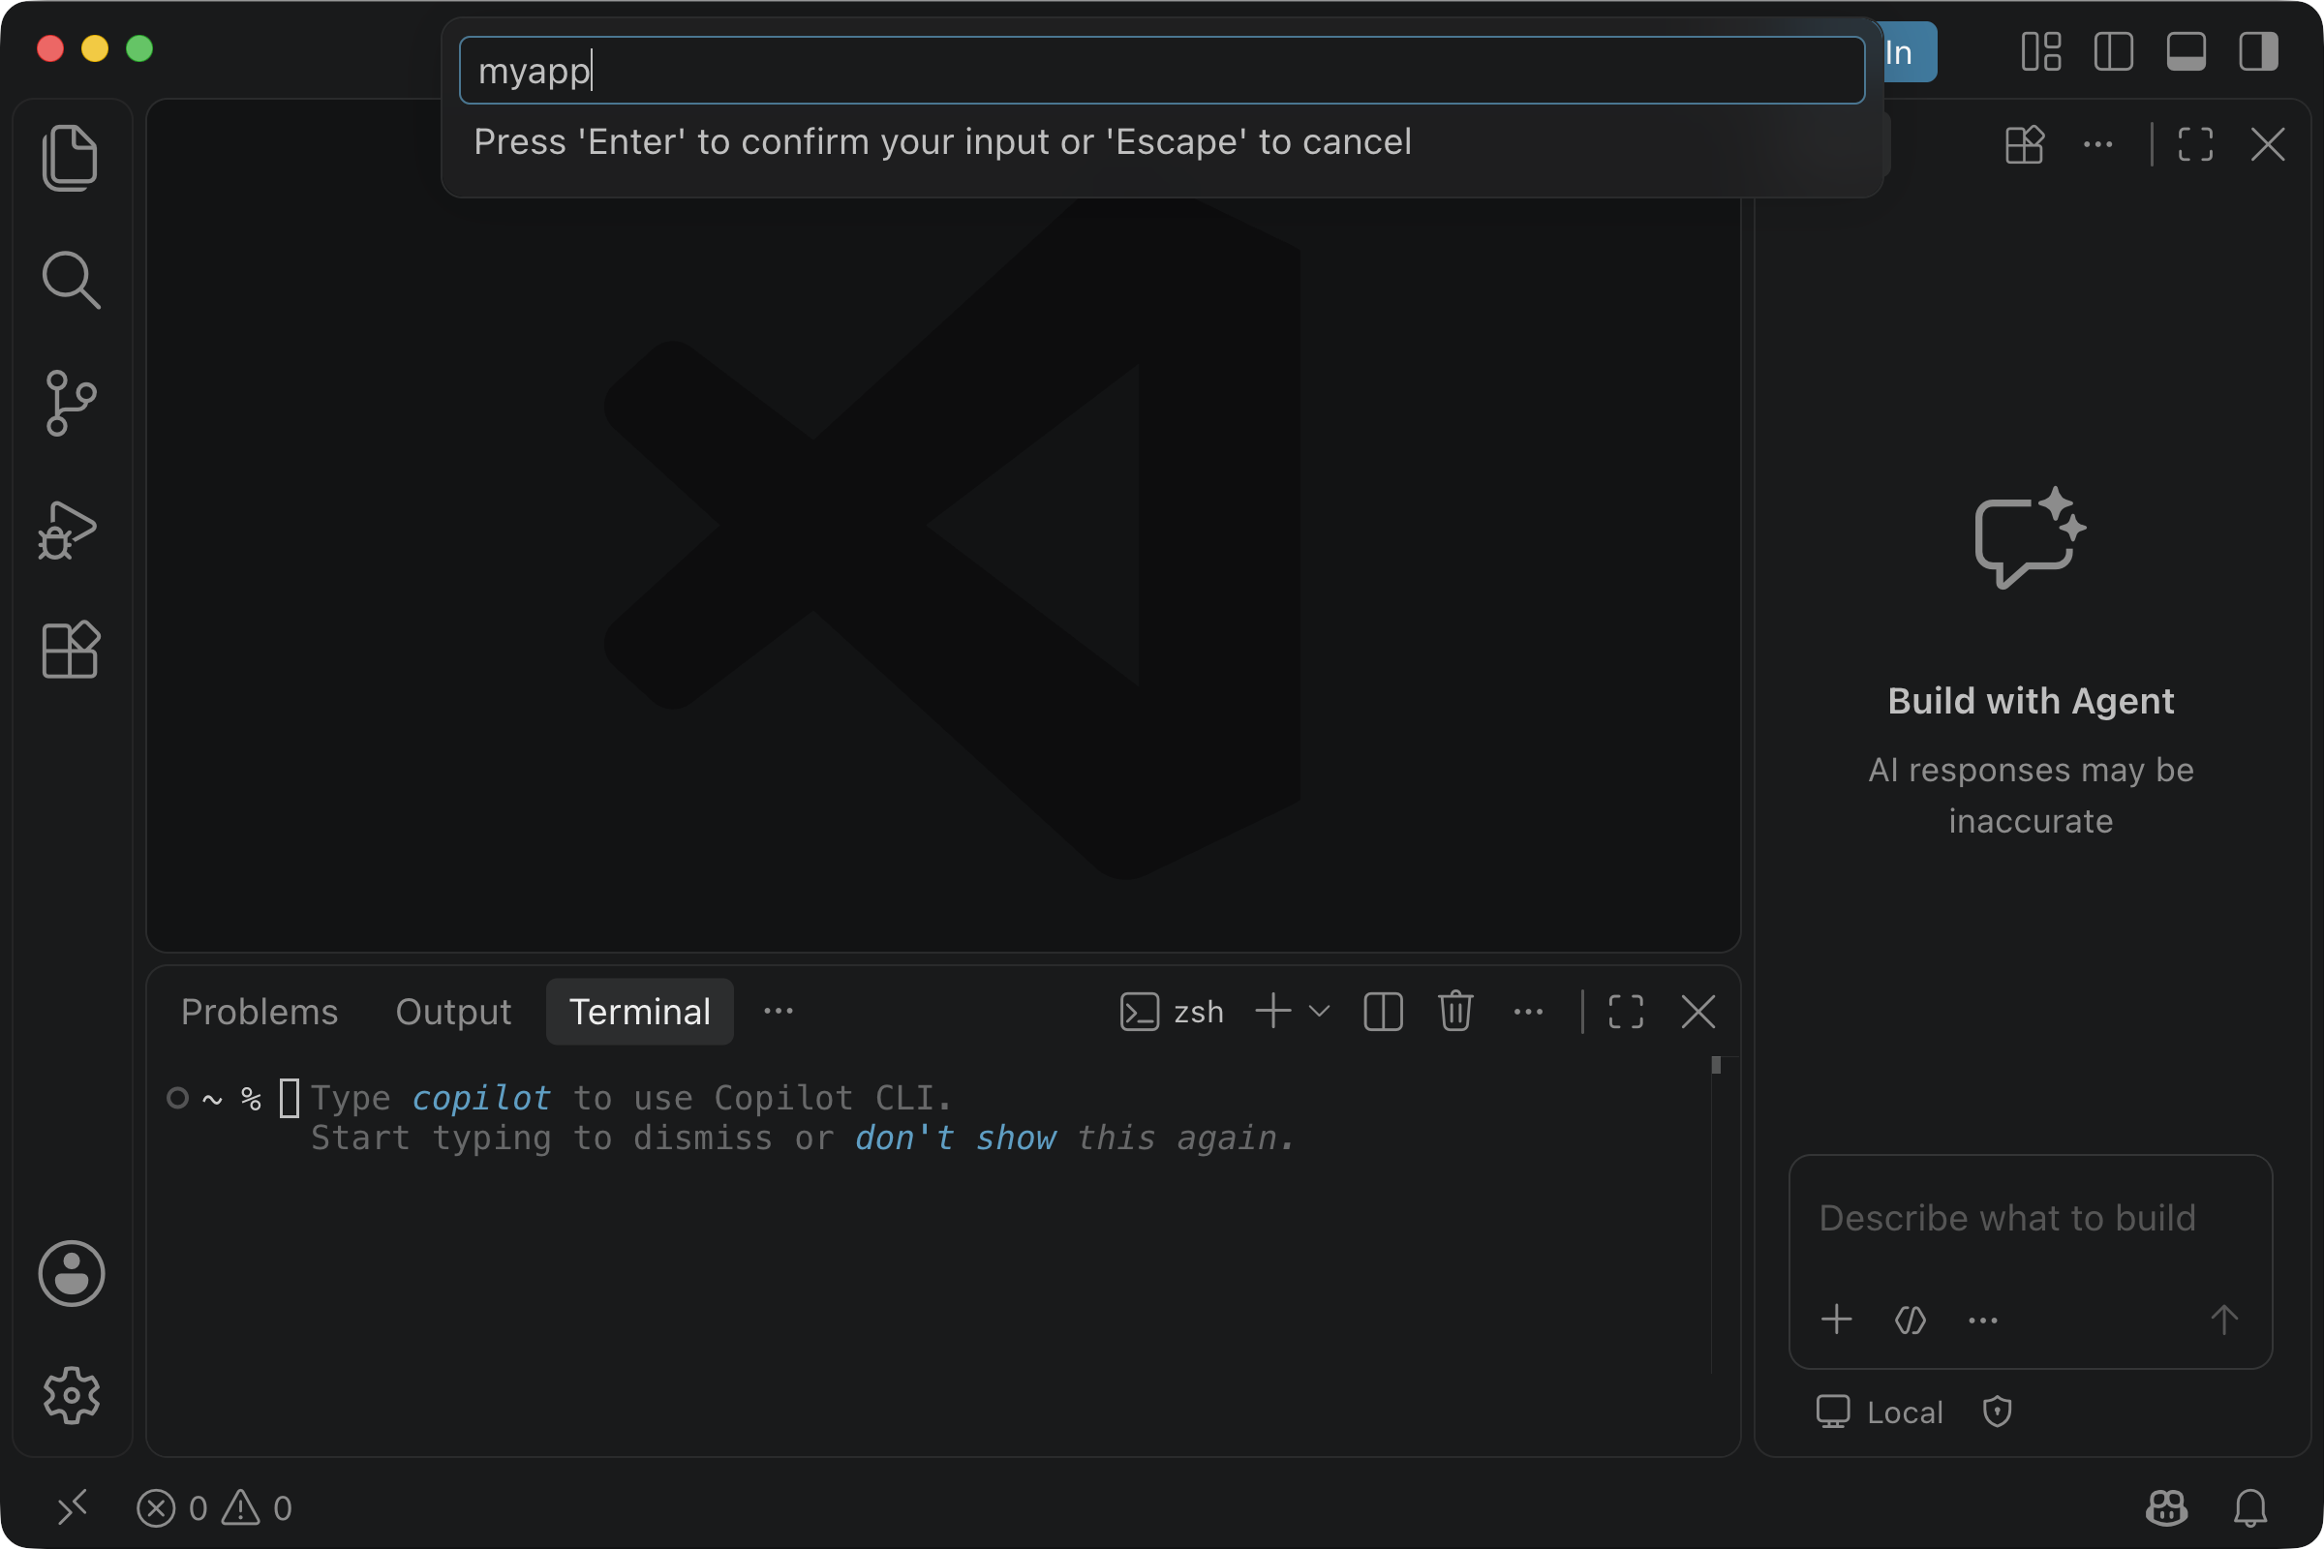2324x1549 pixels.
Task: Open the Accounts menu icon
Action: click(71, 1273)
